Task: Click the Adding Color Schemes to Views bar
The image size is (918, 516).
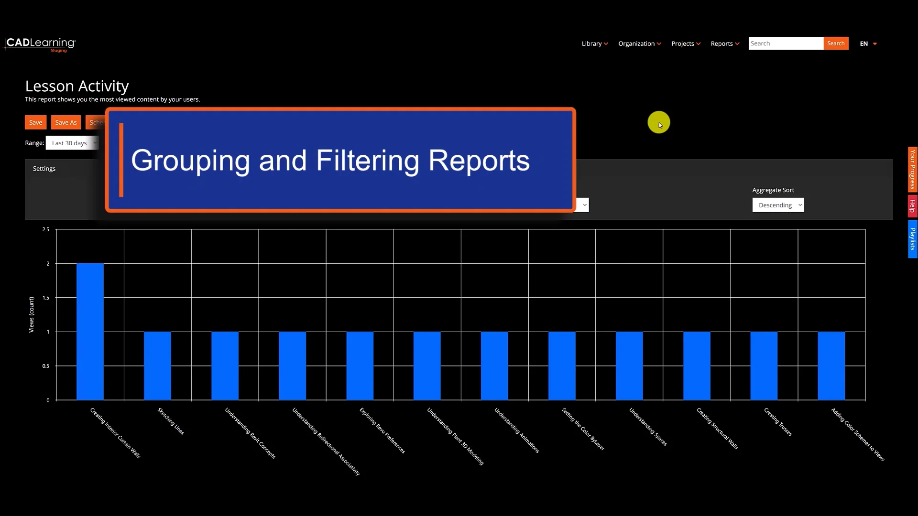Action: (831, 366)
